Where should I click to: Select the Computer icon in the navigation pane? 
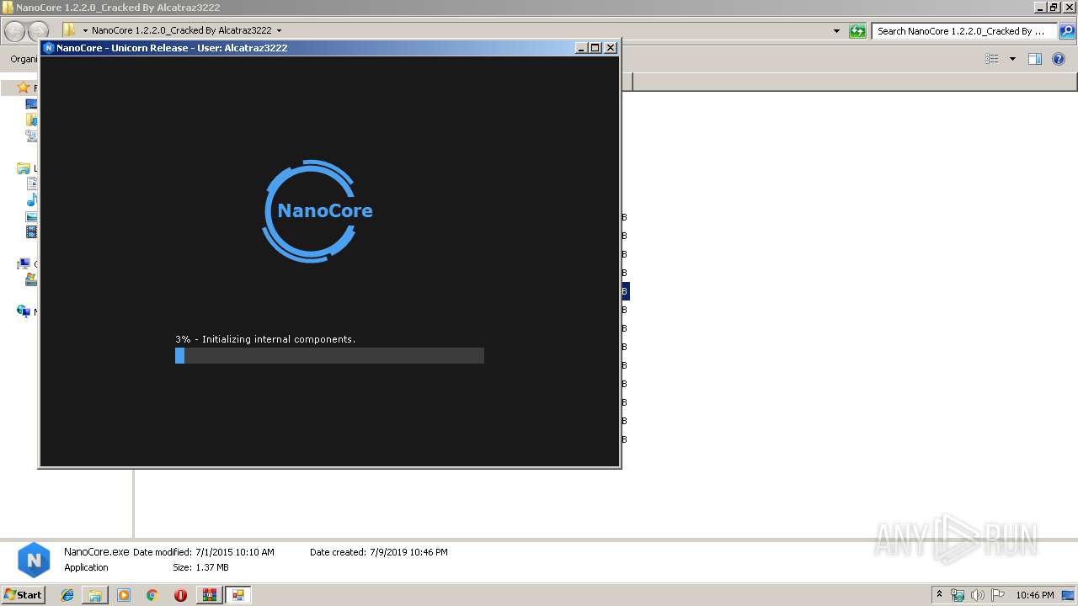(x=24, y=263)
